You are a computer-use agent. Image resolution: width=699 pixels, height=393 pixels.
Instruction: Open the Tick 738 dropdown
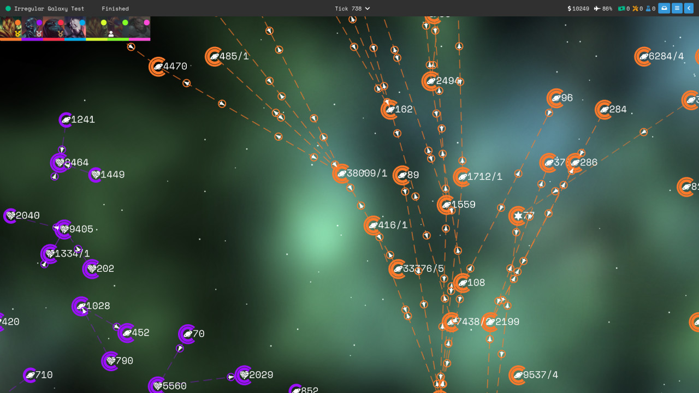352,8
